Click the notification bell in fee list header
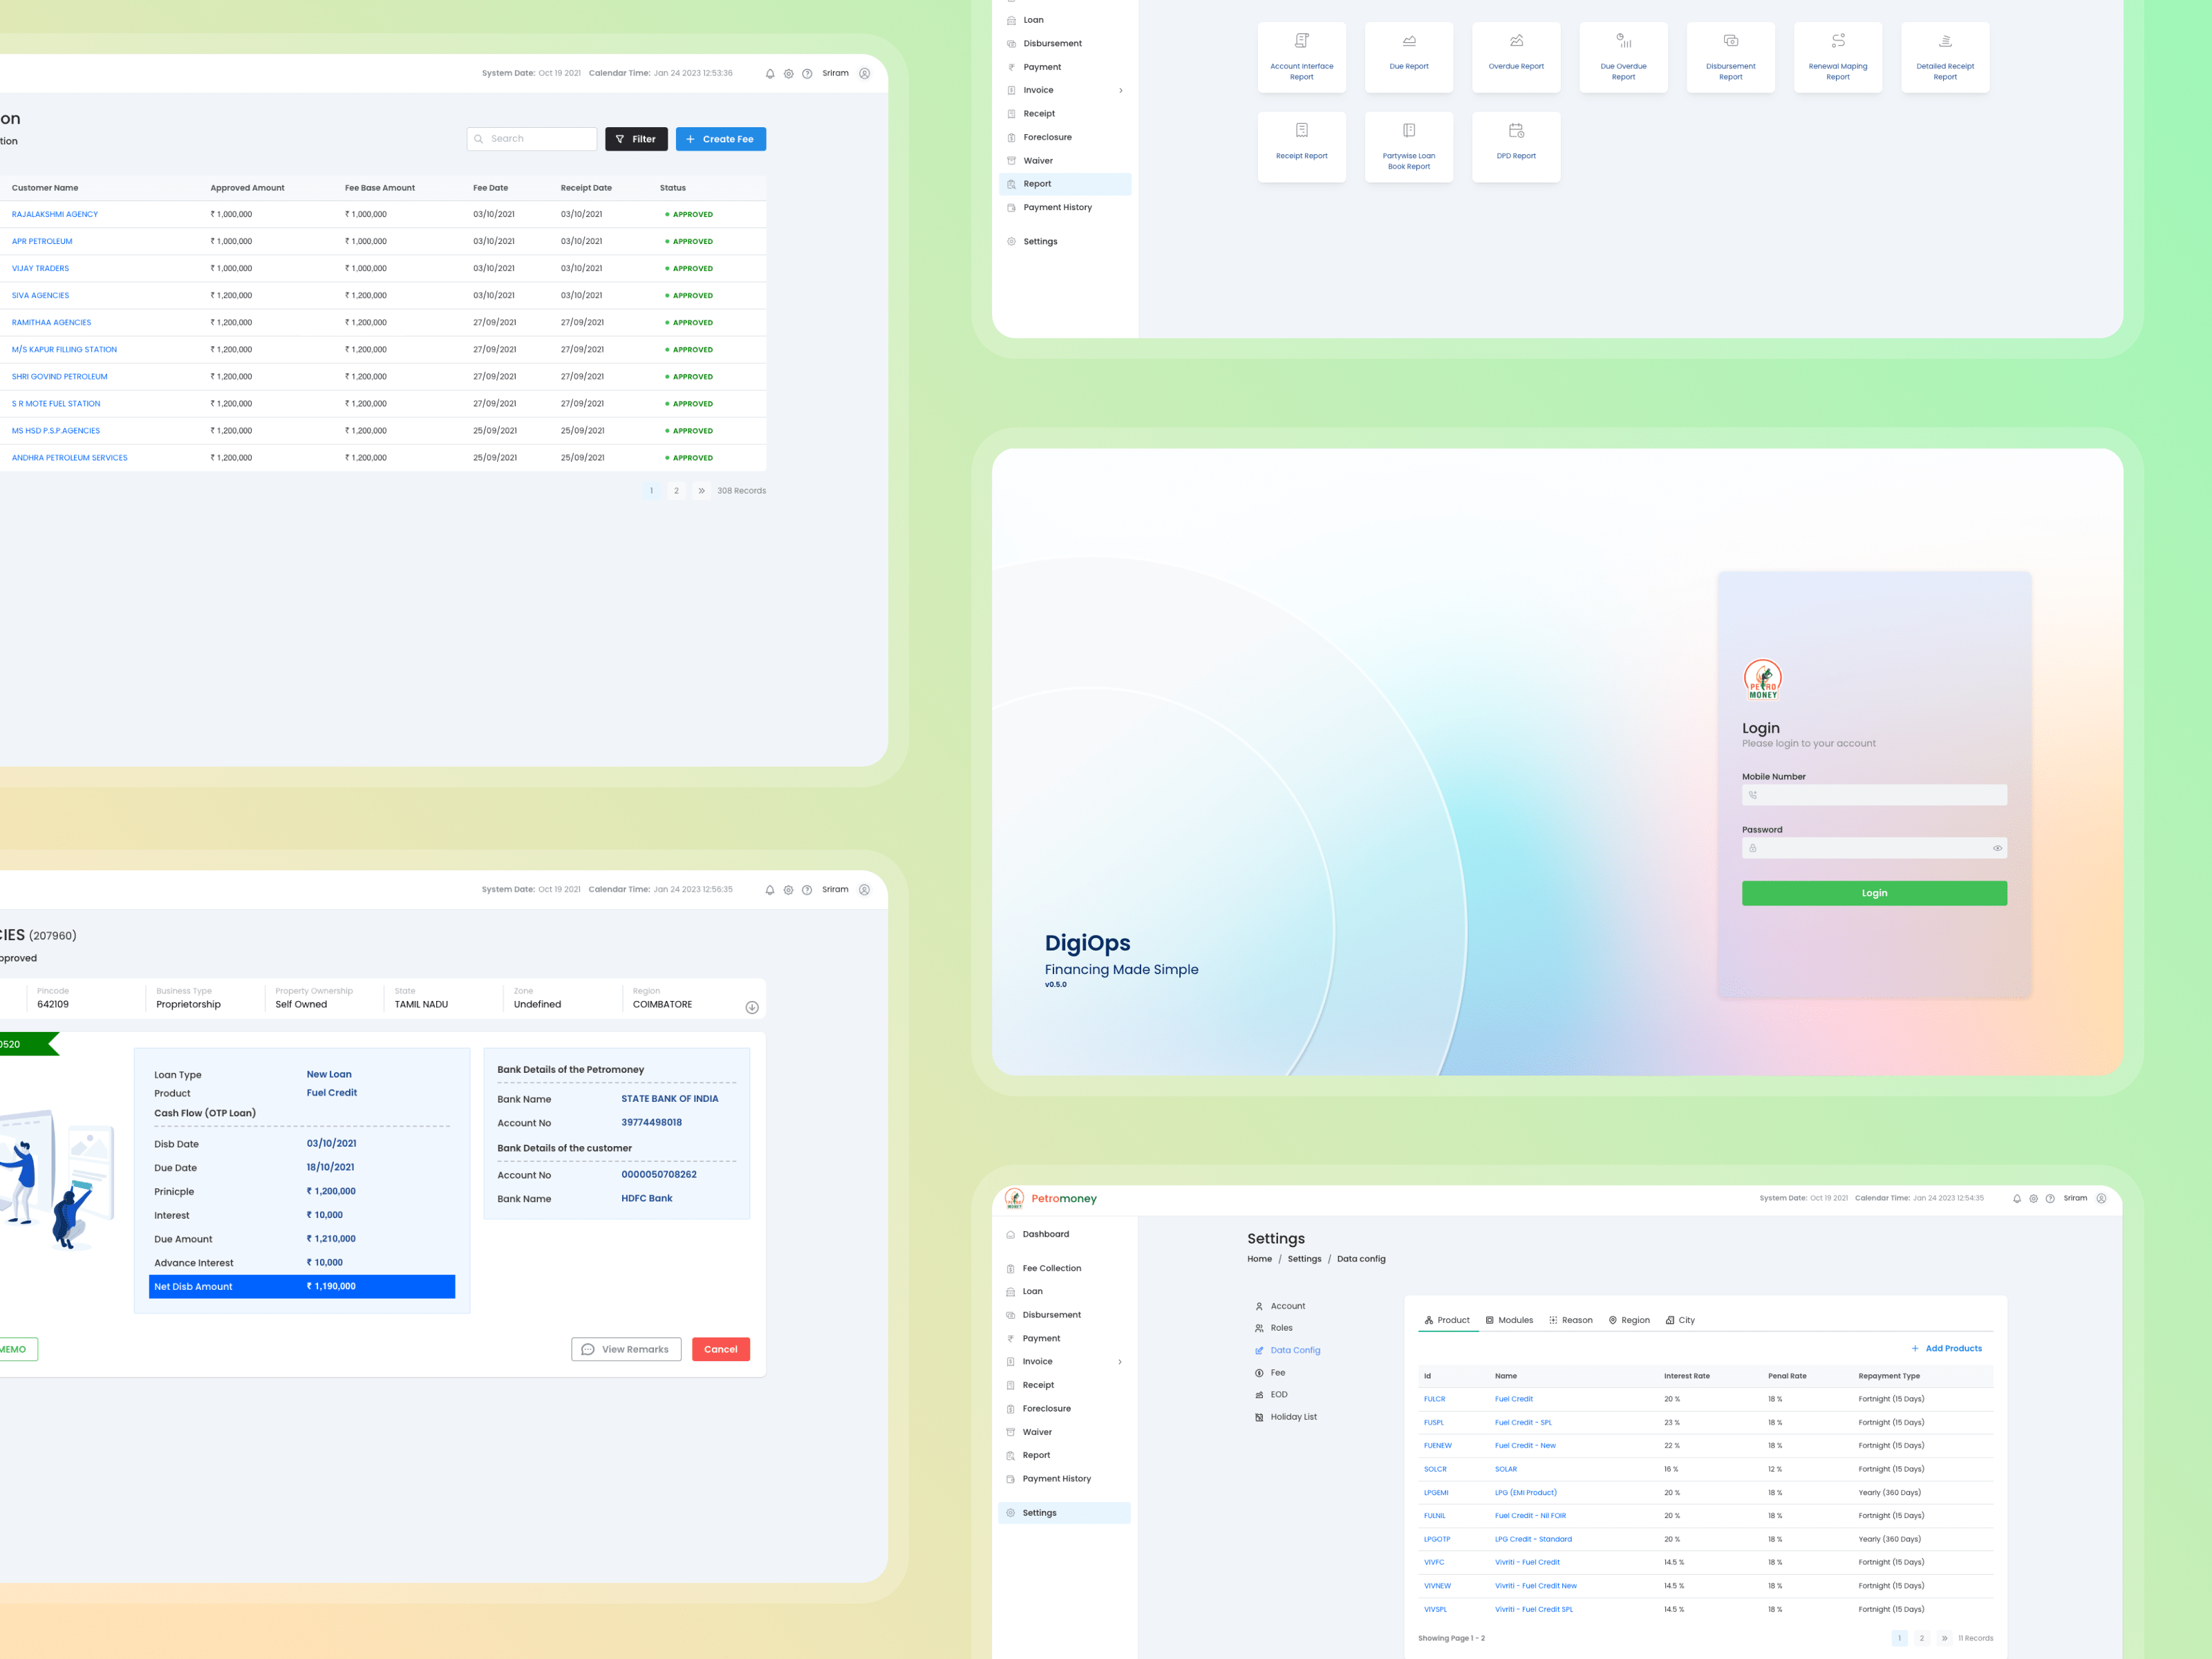Image resolution: width=2212 pixels, height=1659 pixels. (x=770, y=74)
